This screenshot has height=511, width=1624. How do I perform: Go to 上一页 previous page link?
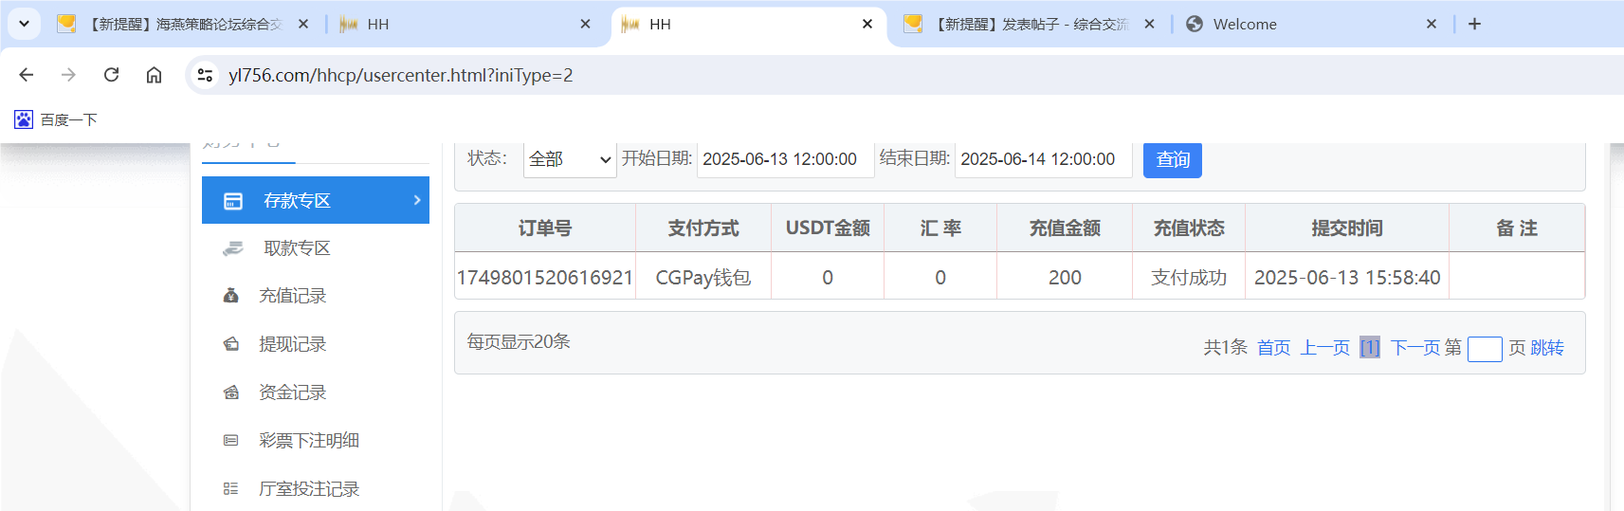[x=1324, y=348]
